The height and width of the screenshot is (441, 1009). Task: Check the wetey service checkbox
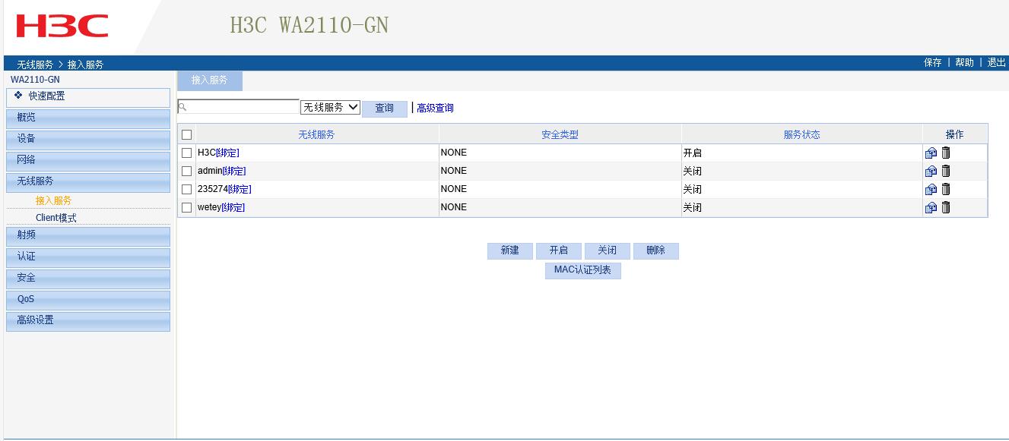coord(187,207)
